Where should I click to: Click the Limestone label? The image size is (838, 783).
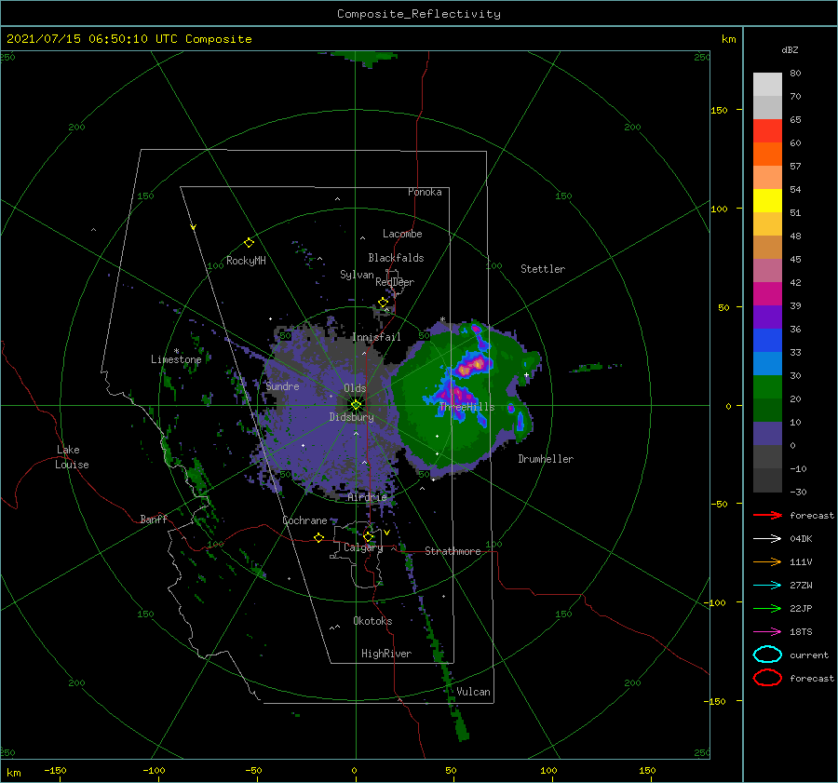coord(176,359)
